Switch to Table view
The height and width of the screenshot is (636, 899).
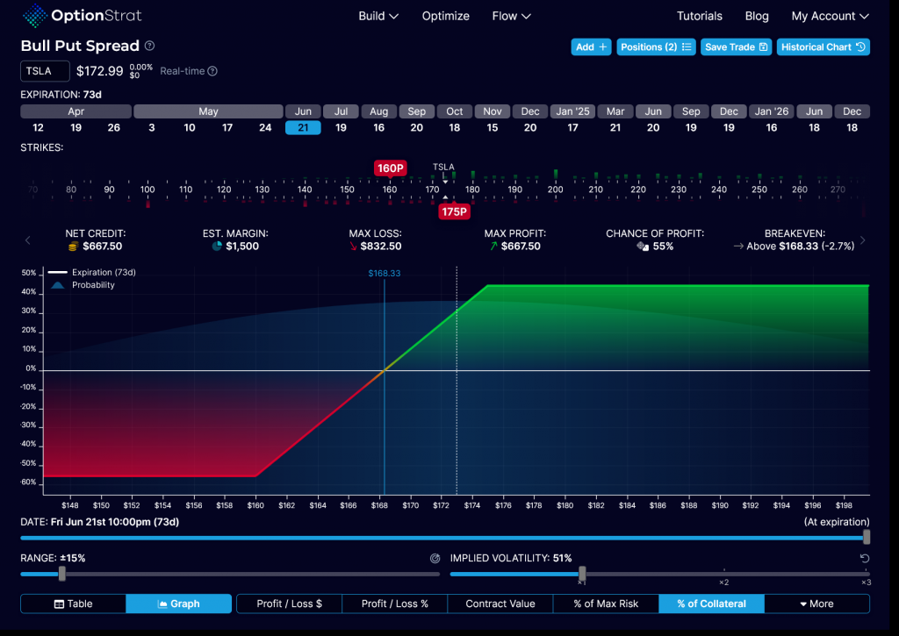click(x=73, y=604)
